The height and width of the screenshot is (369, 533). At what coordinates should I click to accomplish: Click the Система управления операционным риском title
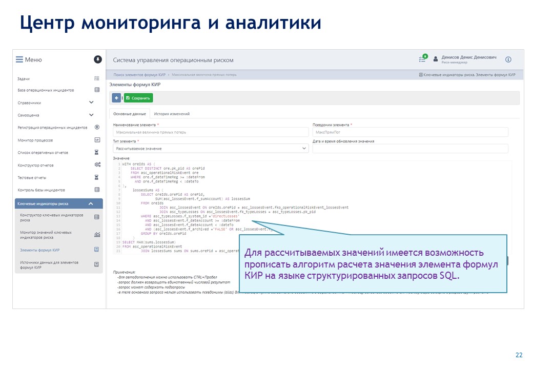(x=173, y=60)
